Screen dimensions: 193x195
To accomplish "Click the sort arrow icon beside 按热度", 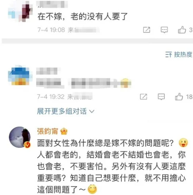I will (x=168, y=54).
